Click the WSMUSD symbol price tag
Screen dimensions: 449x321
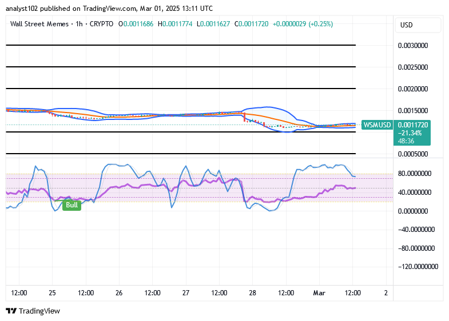(377, 125)
